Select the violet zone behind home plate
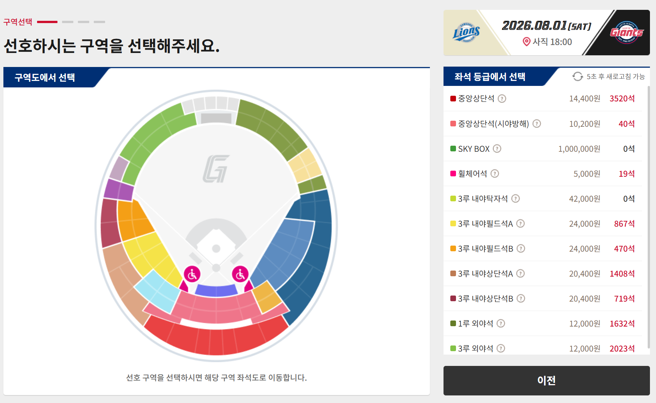 click(216, 290)
